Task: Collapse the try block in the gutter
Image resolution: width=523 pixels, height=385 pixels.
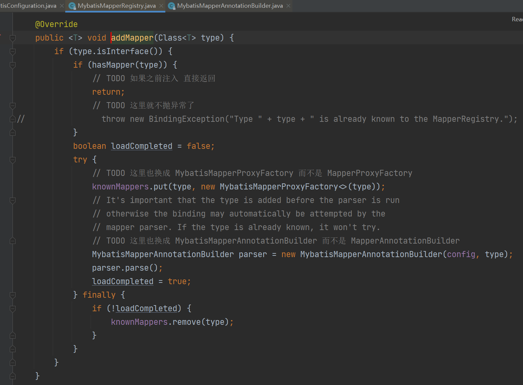Action: click(x=13, y=160)
